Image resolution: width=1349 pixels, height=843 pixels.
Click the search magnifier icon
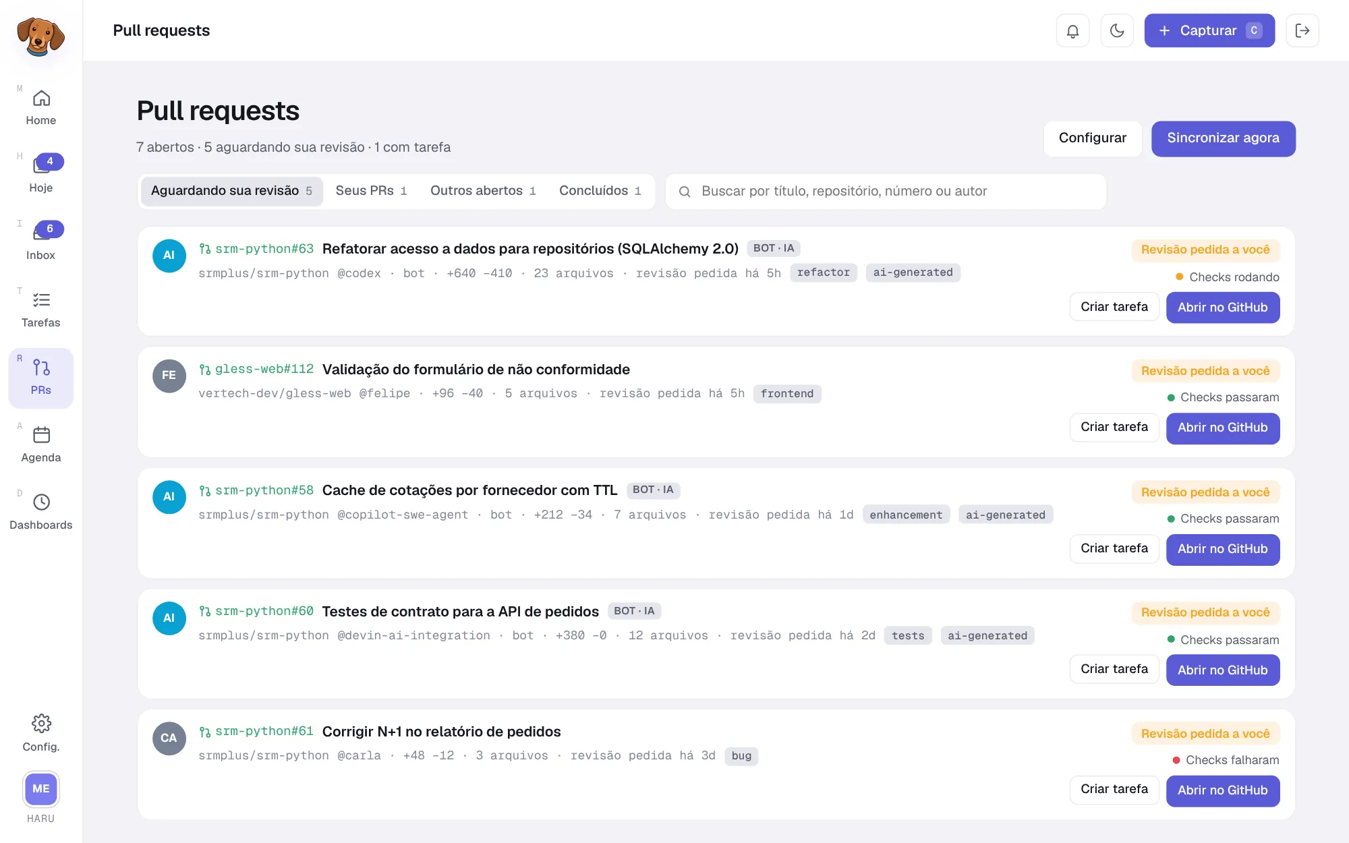click(x=685, y=192)
